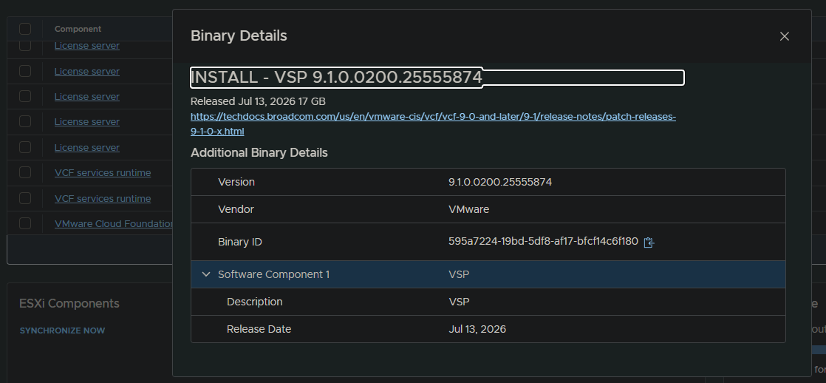
Task: Open the VMware Cloud Foundation component link
Action: 114,224
